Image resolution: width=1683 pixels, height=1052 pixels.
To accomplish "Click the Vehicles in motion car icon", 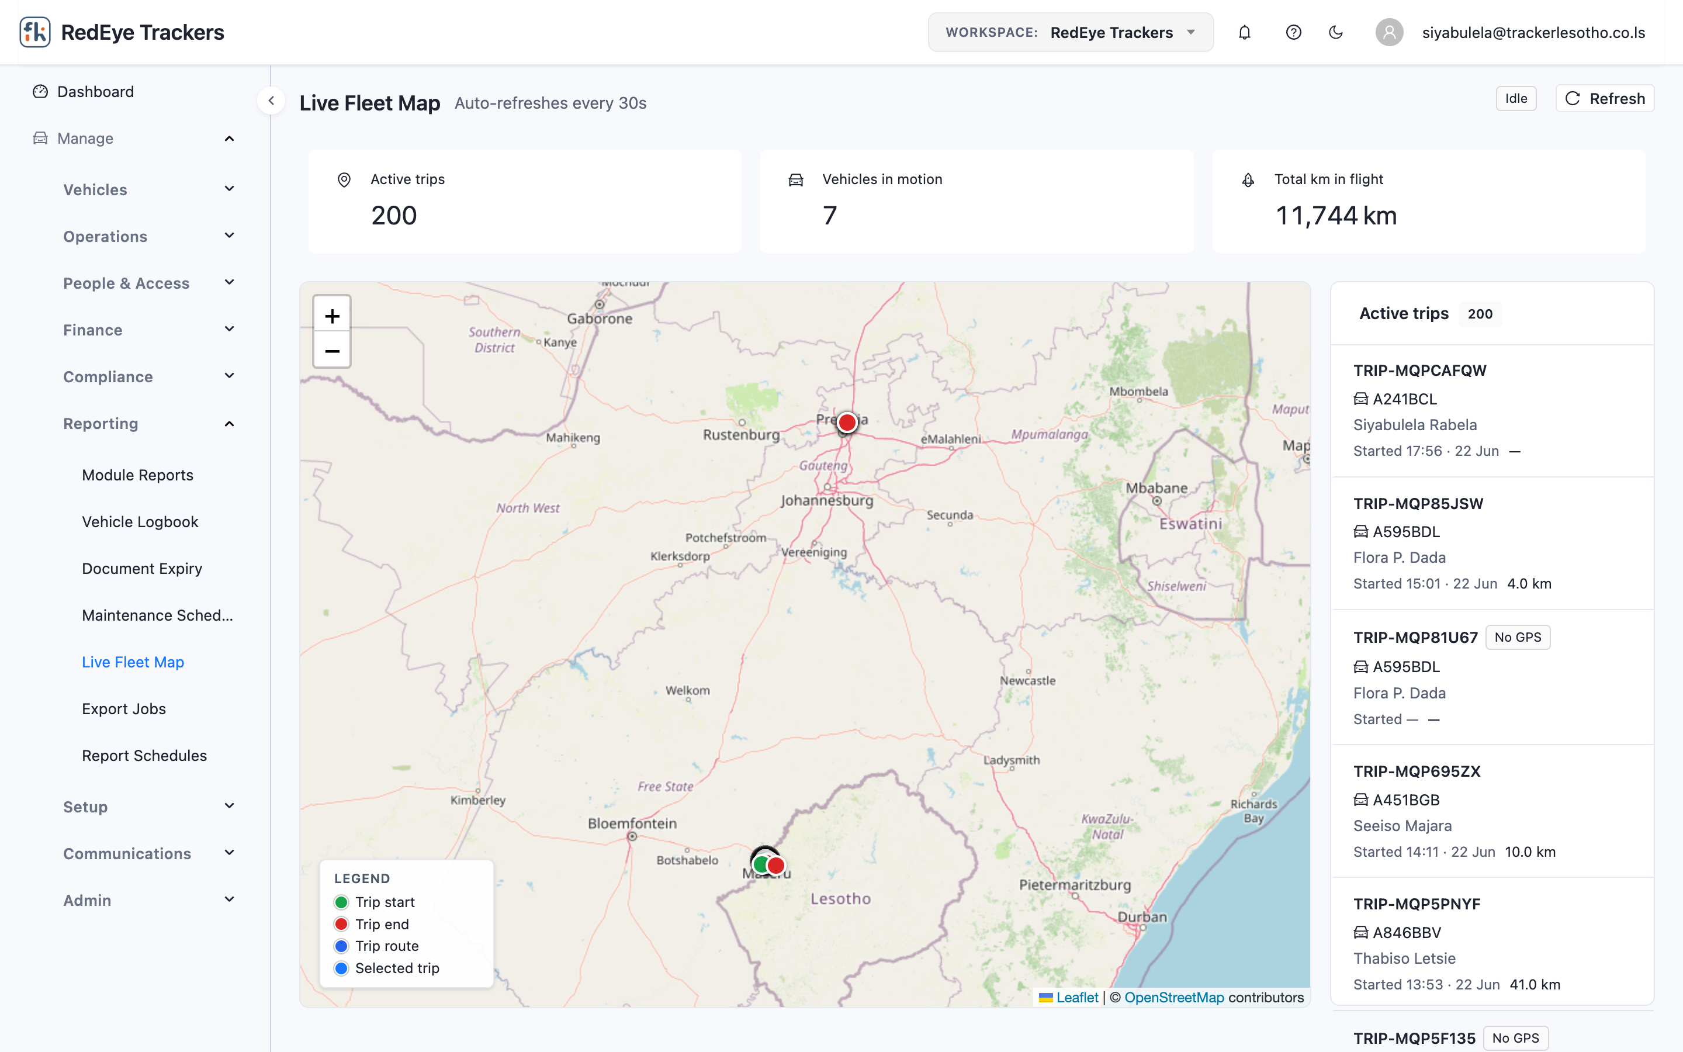I will (795, 179).
